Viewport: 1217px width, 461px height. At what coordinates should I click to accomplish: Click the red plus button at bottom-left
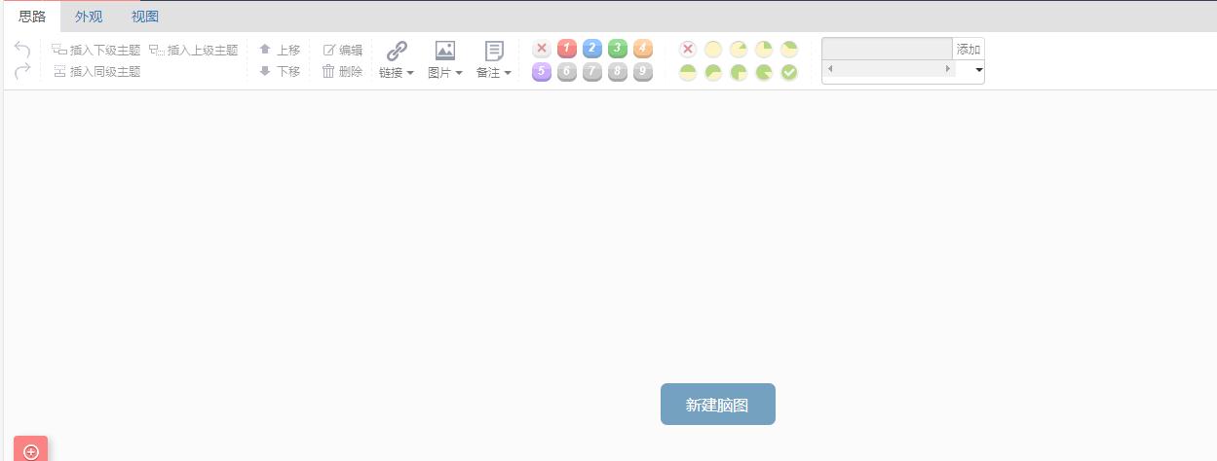(x=31, y=449)
